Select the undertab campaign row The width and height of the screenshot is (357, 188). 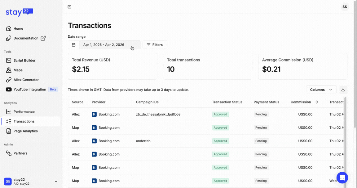143,141
